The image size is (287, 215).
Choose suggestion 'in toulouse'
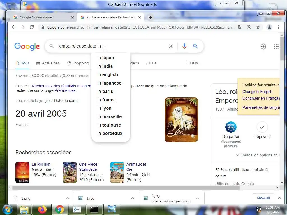(111, 125)
